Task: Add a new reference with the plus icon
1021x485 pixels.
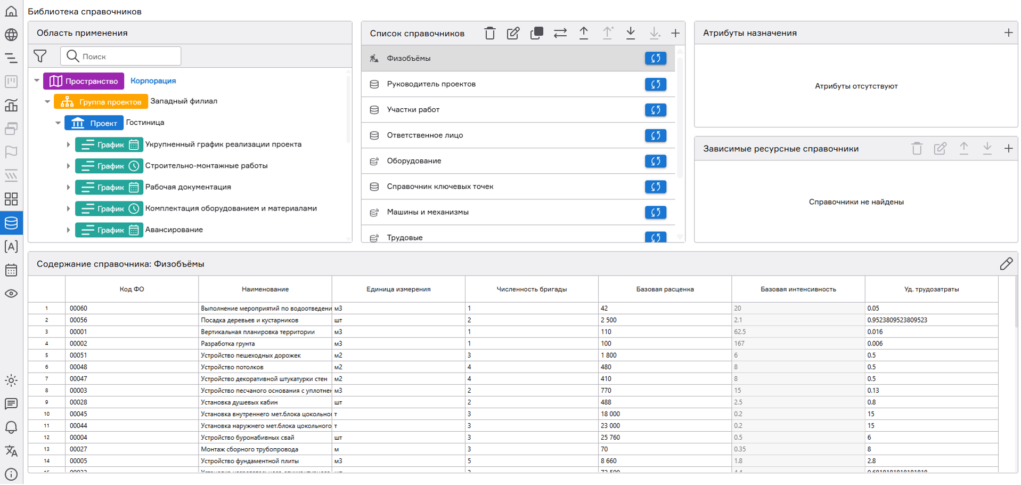Action: tap(675, 33)
